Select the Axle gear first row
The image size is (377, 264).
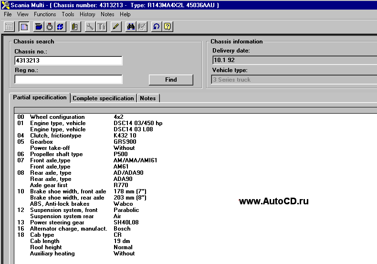196,185
